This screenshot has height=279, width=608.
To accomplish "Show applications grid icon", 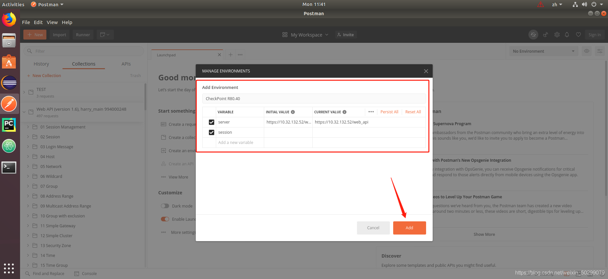I will [x=9, y=268].
